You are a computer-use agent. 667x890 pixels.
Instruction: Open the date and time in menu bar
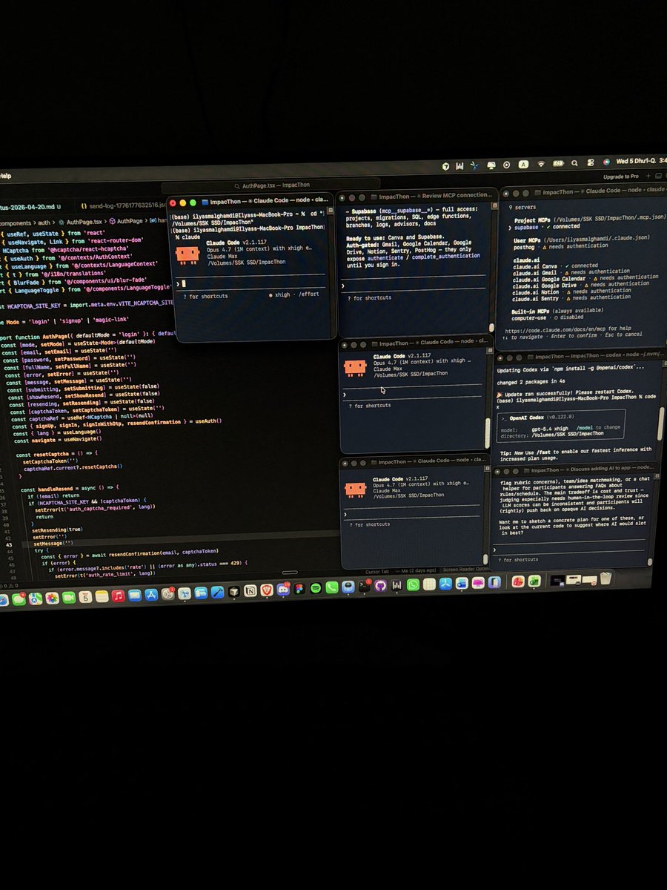[x=642, y=161]
